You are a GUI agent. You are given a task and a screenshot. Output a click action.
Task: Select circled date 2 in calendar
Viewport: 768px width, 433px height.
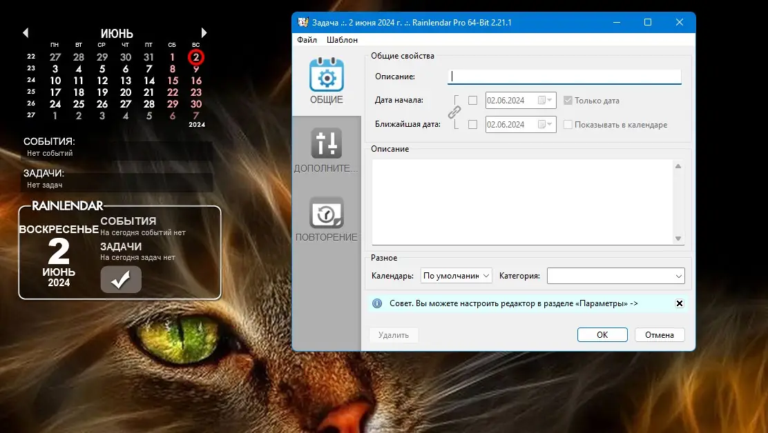pos(196,57)
